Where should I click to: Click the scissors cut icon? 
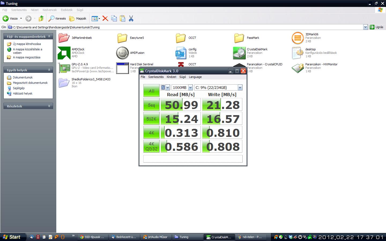131,18
